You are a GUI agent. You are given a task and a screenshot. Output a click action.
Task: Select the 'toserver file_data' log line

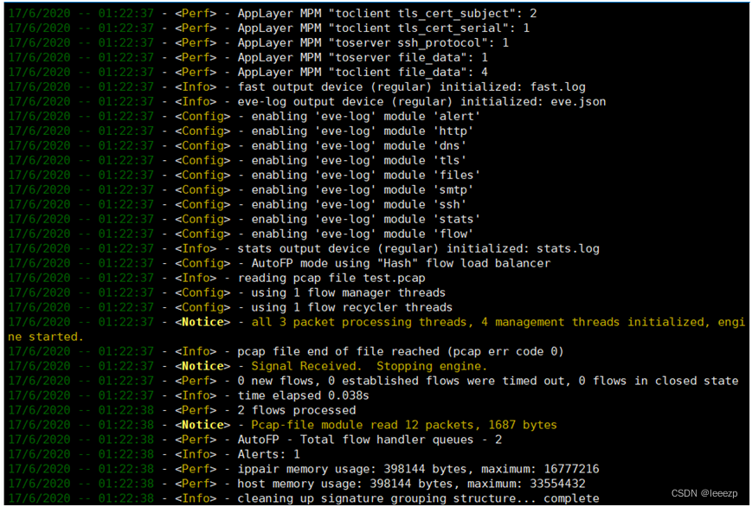pos(248,58)
